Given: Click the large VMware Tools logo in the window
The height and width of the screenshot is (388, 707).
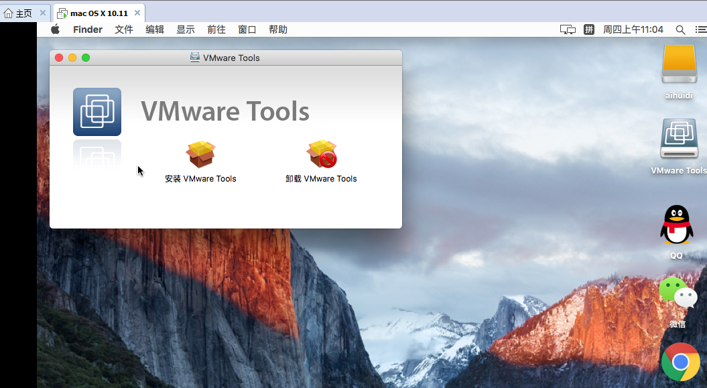Looking at the screenshot, I should 97,111.
